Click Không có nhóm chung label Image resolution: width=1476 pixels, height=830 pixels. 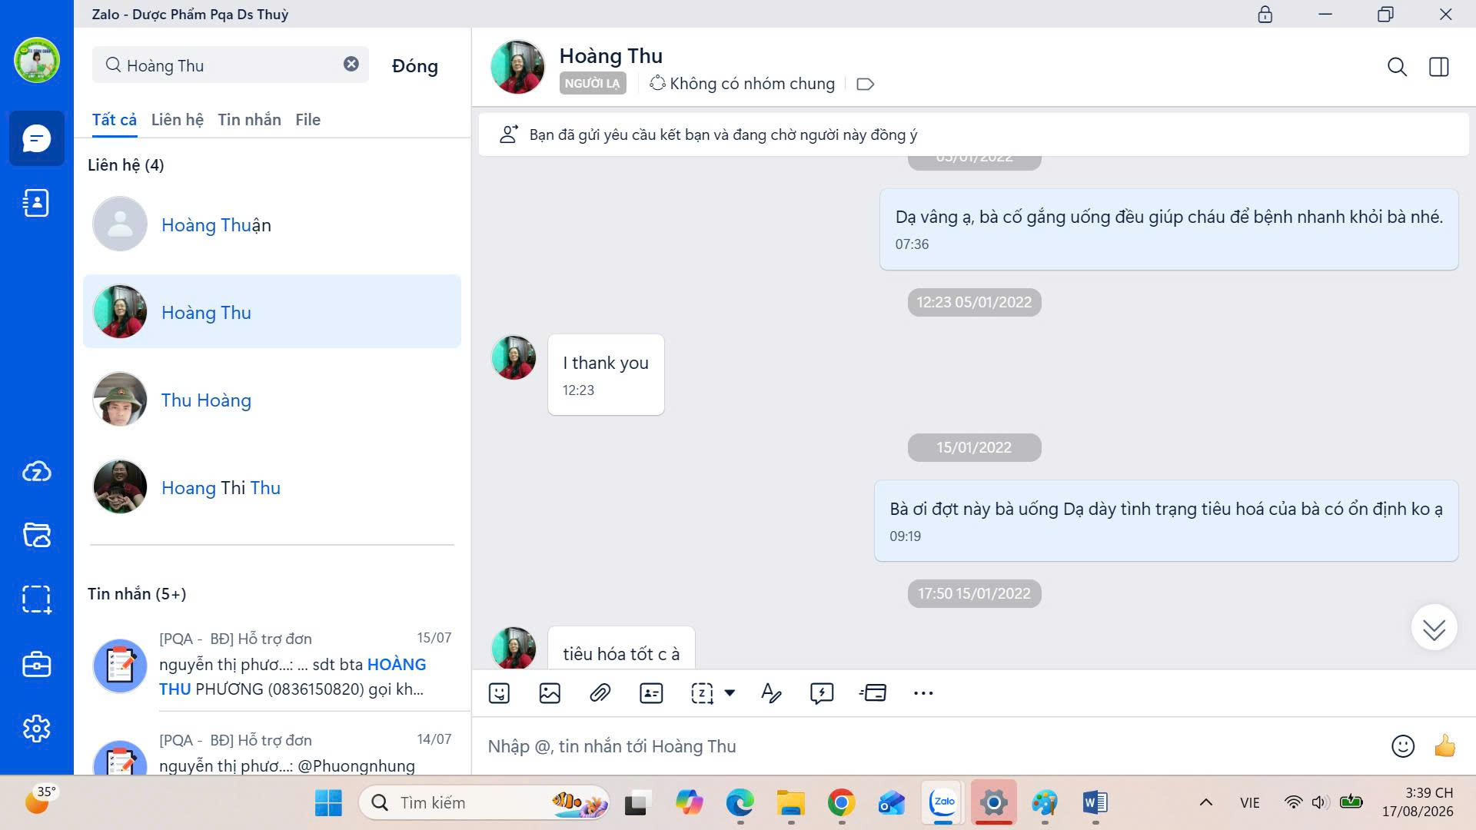[743, 83]
